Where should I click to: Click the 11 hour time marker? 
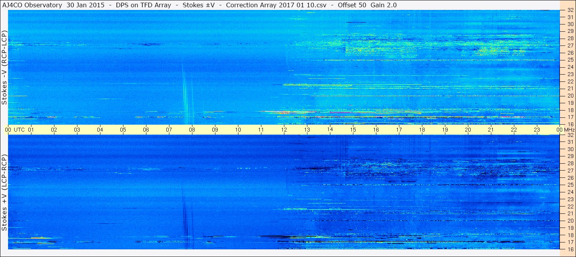click(x=261, y=130)
